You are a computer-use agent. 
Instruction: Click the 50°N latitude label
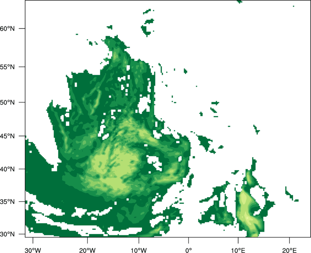pyautogui.click(x=7, y=102)
